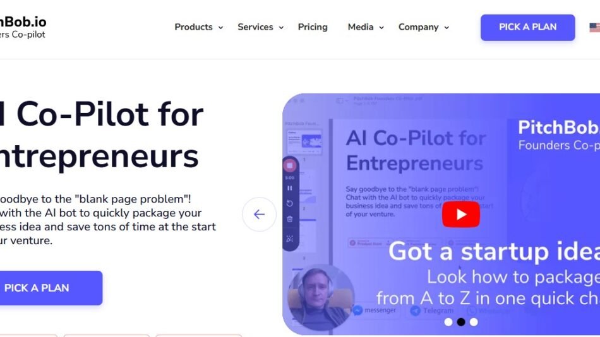Expand the Services dropdown menu
The image size is (600, 337).
coord(260,27)
